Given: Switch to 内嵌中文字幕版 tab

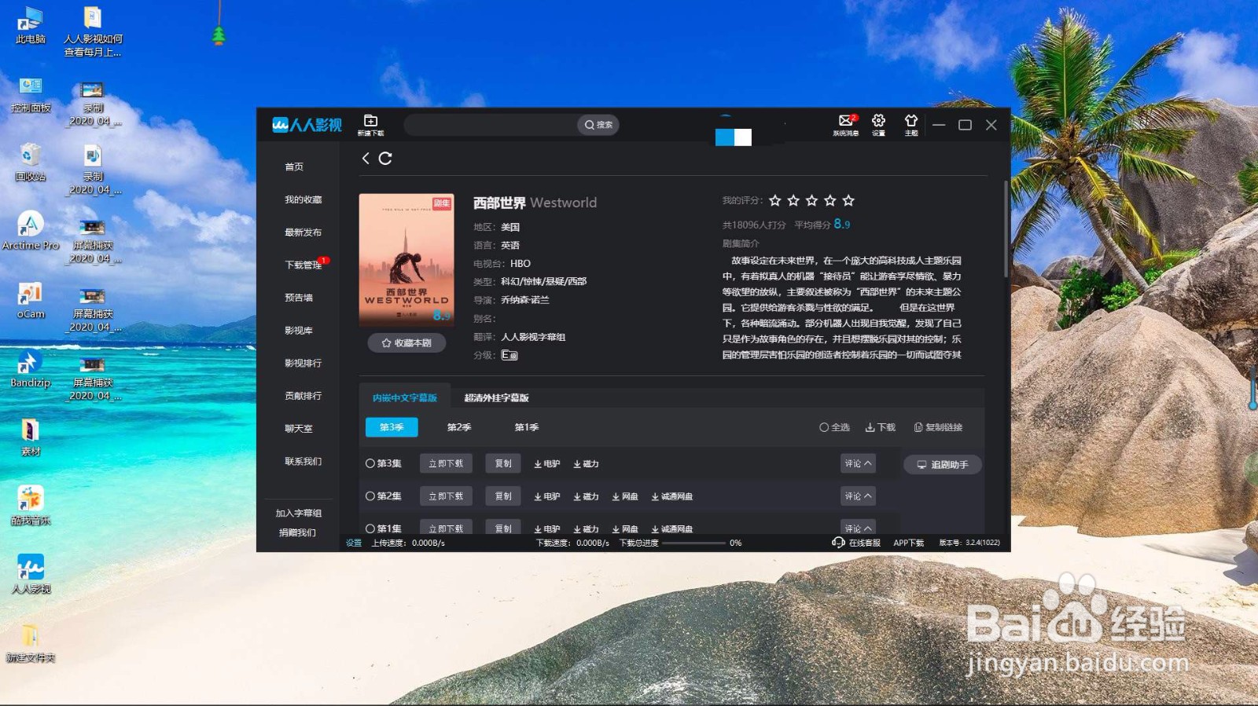Looking at the screenshot, I should pos(405,397).
